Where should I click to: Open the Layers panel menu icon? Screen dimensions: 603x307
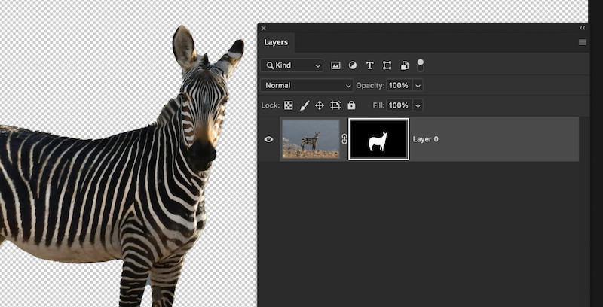click(x=583, y=42)
